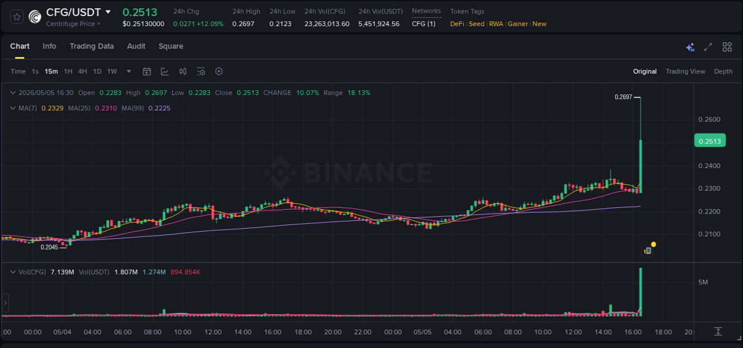Select the 15m interval
The image size is (743, 348).
tap(51, 71)
